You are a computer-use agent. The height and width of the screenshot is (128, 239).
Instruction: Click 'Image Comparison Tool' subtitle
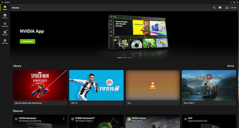197,121
